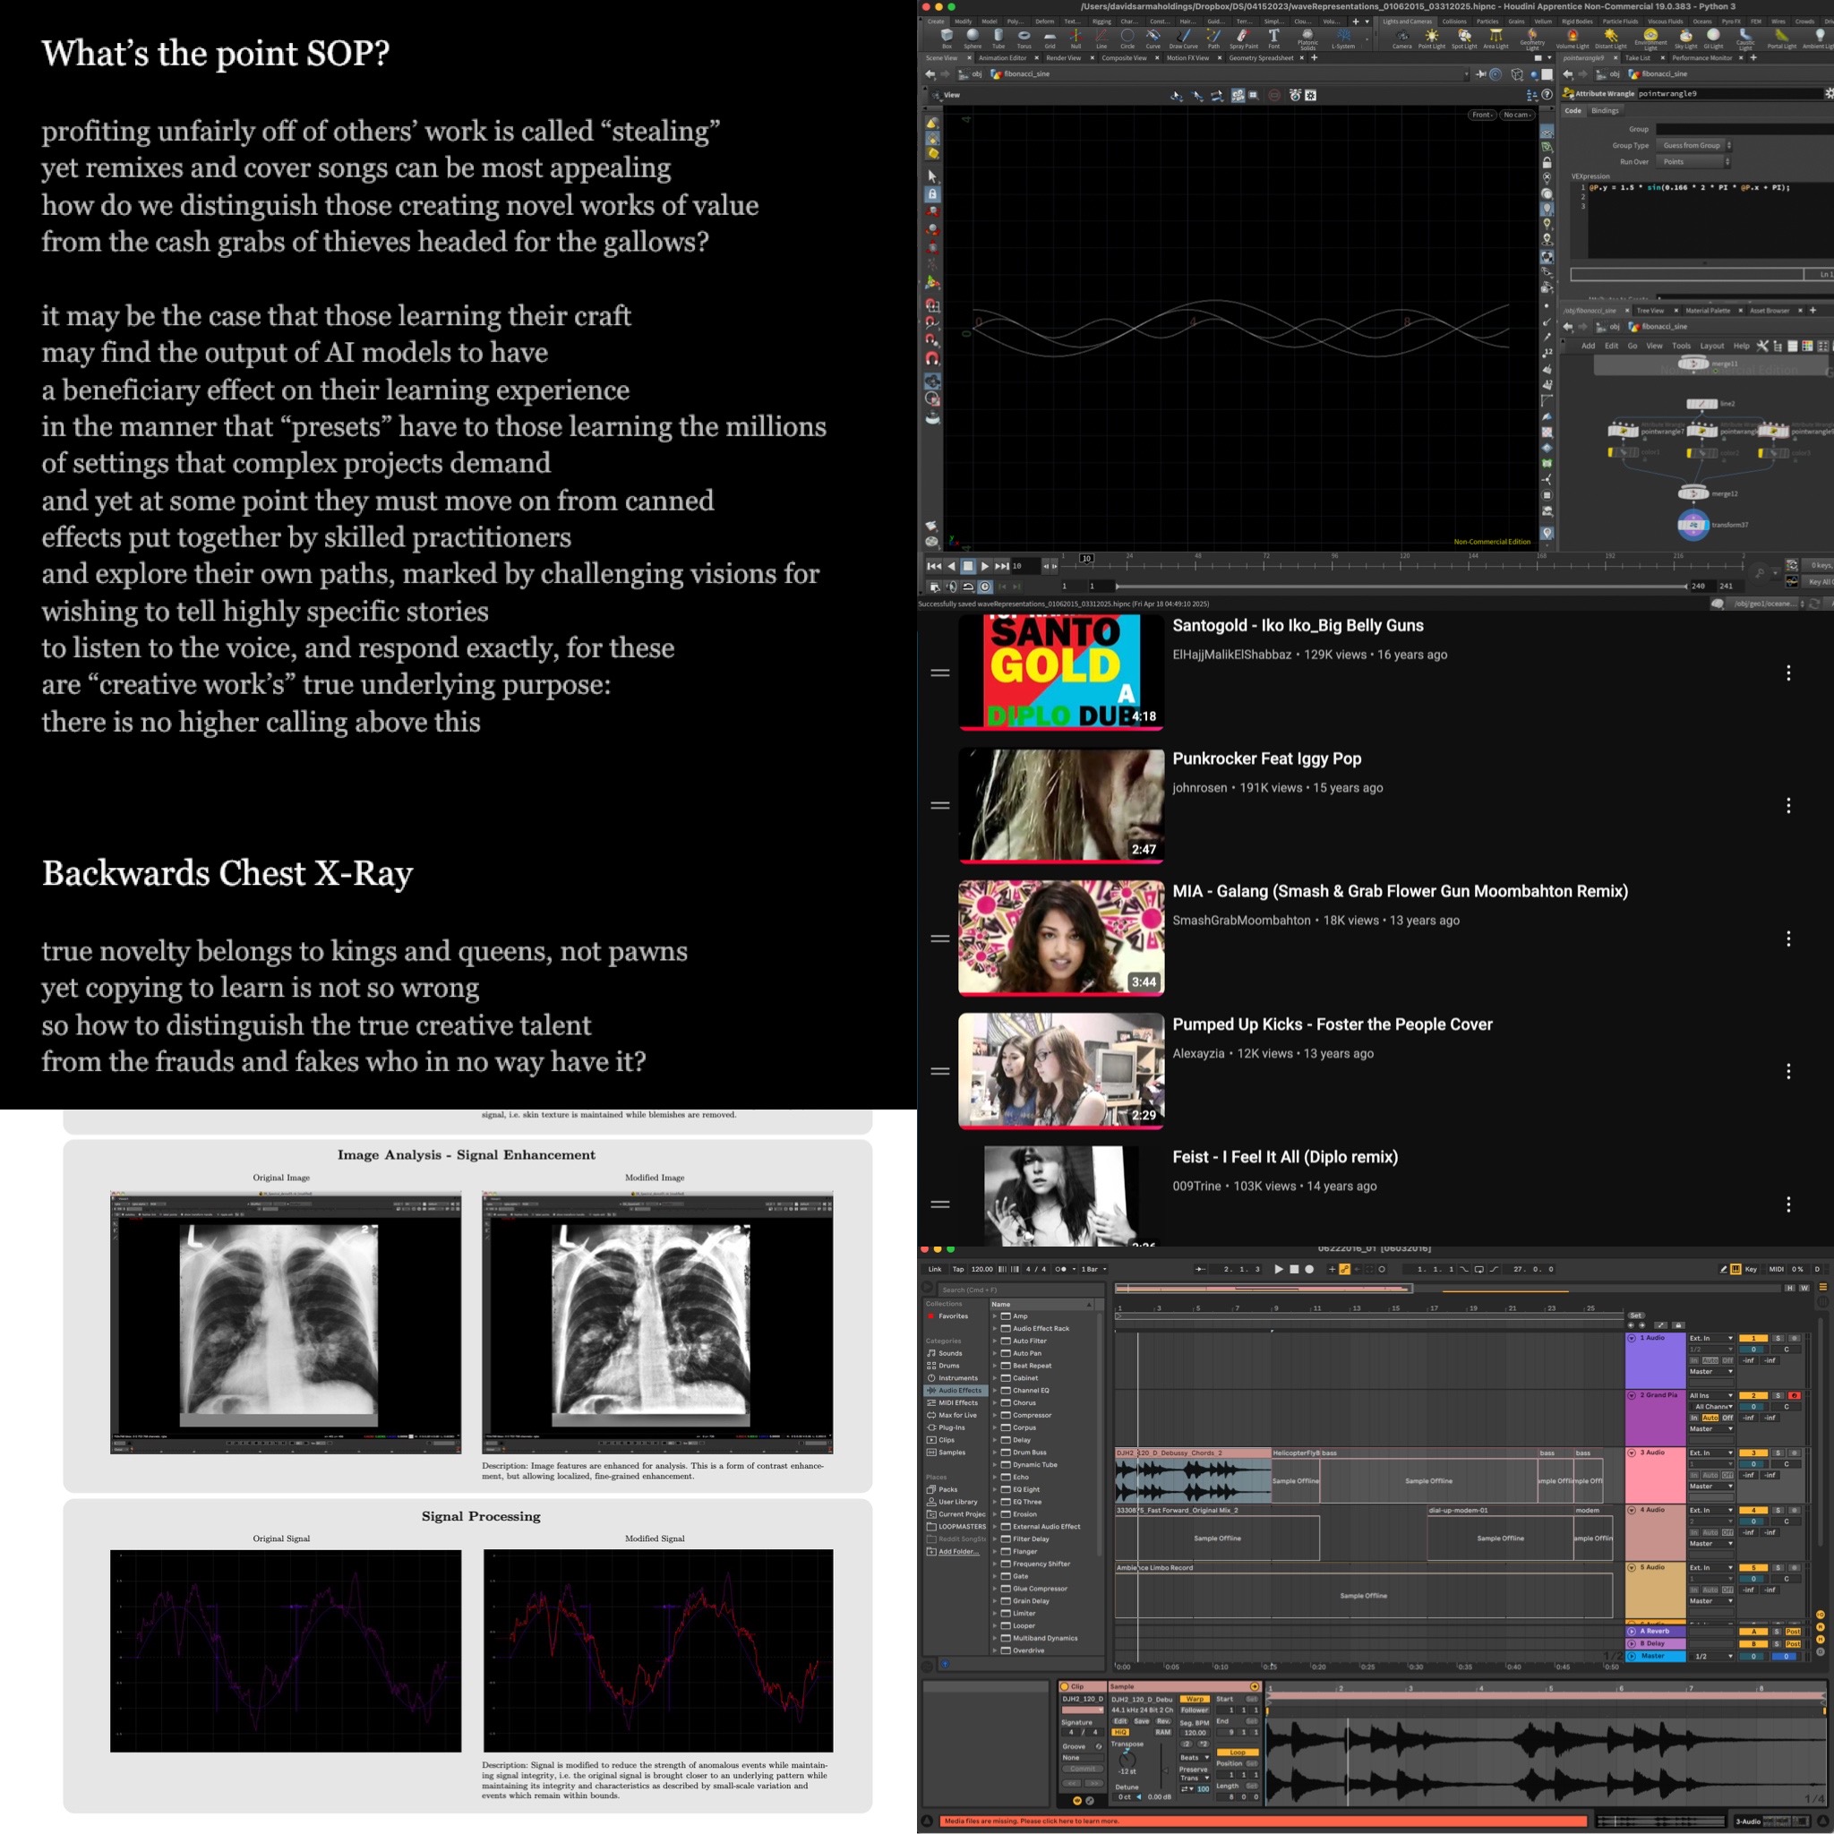Click Ableton's arrangement Record button
Image resolution: width=1834 pixels, height=1834 pixels.
click(x=1309, y=1269)
